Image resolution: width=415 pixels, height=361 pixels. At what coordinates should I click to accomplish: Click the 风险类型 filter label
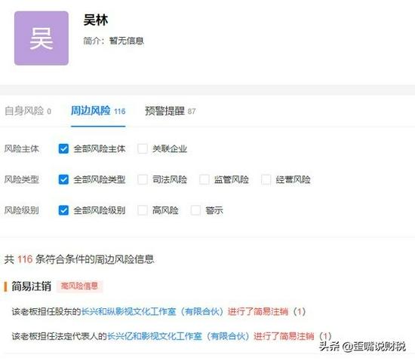point(22,179)
